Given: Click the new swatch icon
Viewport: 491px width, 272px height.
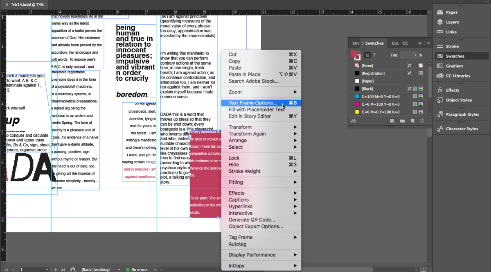Looking at the screenshot, I should click(412, 121).
